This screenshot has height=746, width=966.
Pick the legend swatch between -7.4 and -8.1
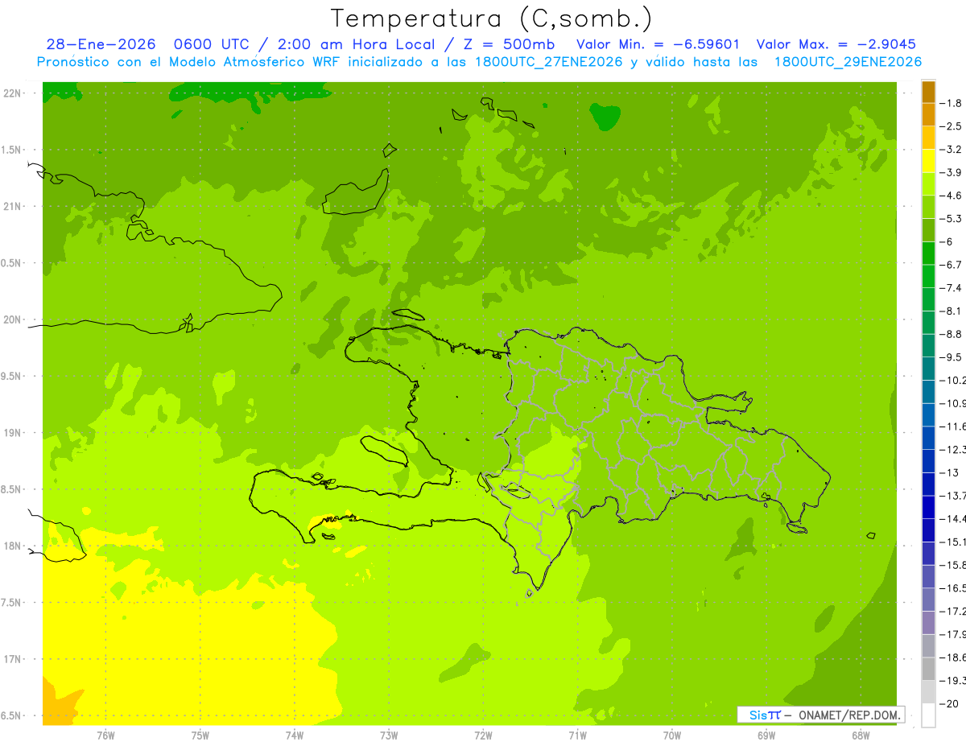(x=928, y=299)
